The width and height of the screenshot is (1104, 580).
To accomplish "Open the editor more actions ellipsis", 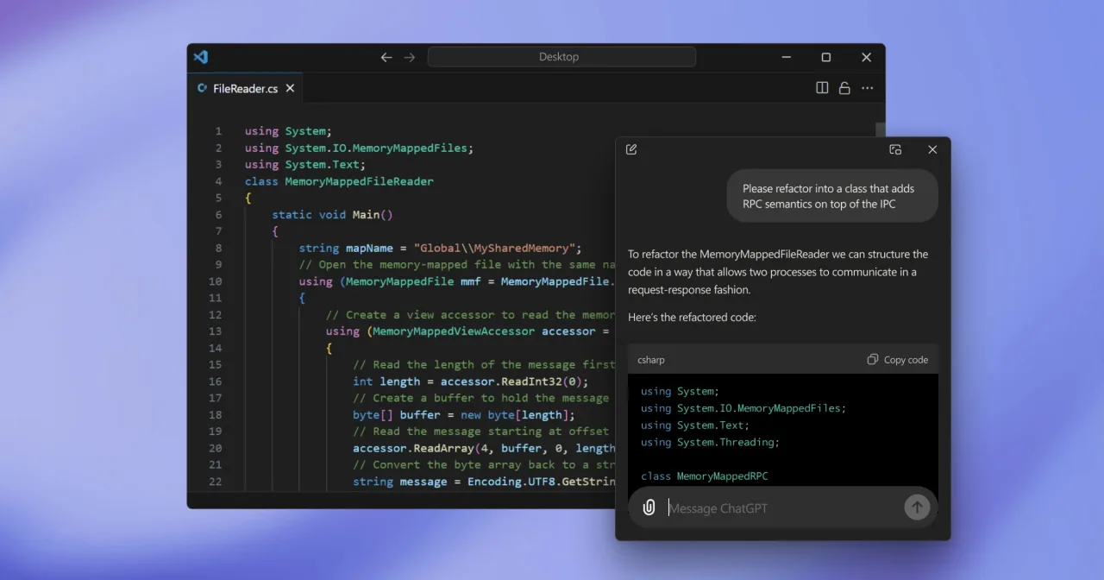I will pos(868,88).
